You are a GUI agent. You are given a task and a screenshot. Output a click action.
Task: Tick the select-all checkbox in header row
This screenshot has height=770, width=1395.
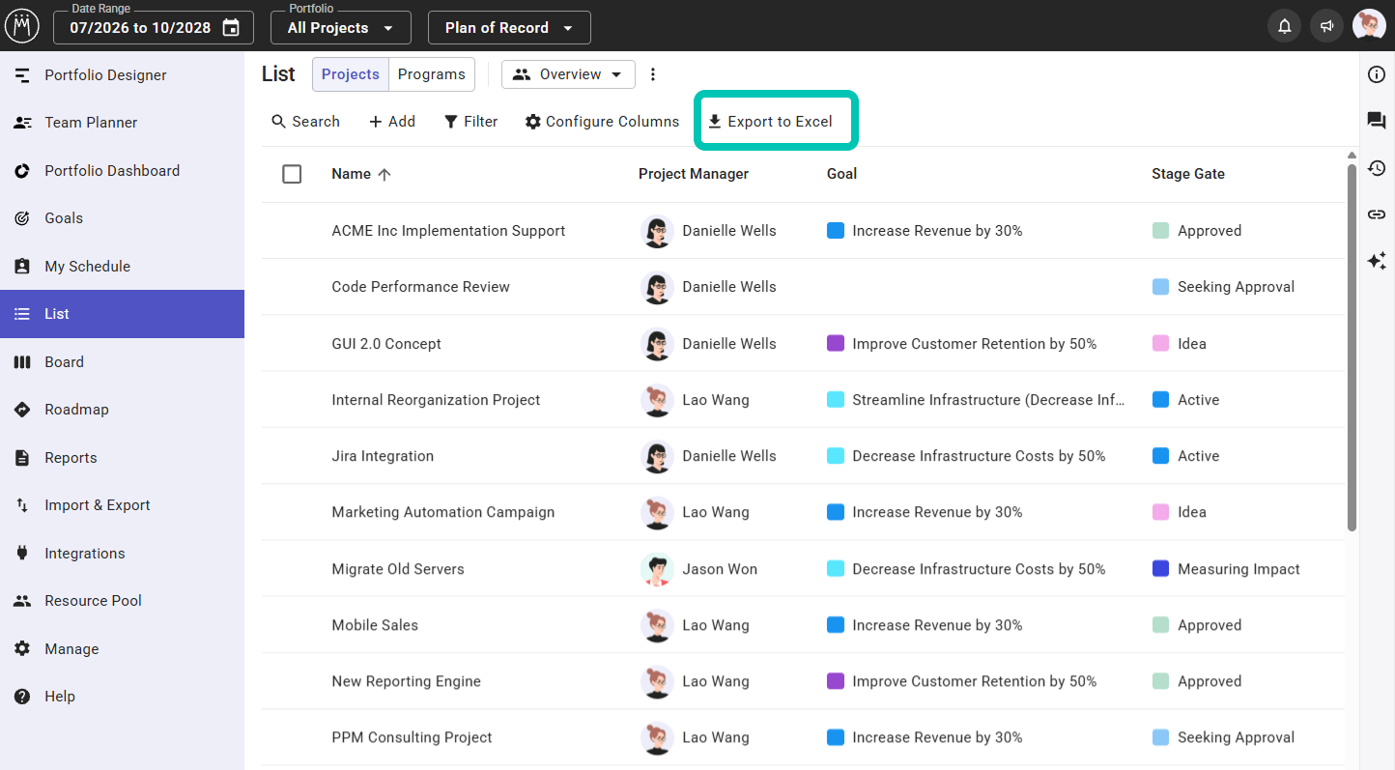[292, 174]
